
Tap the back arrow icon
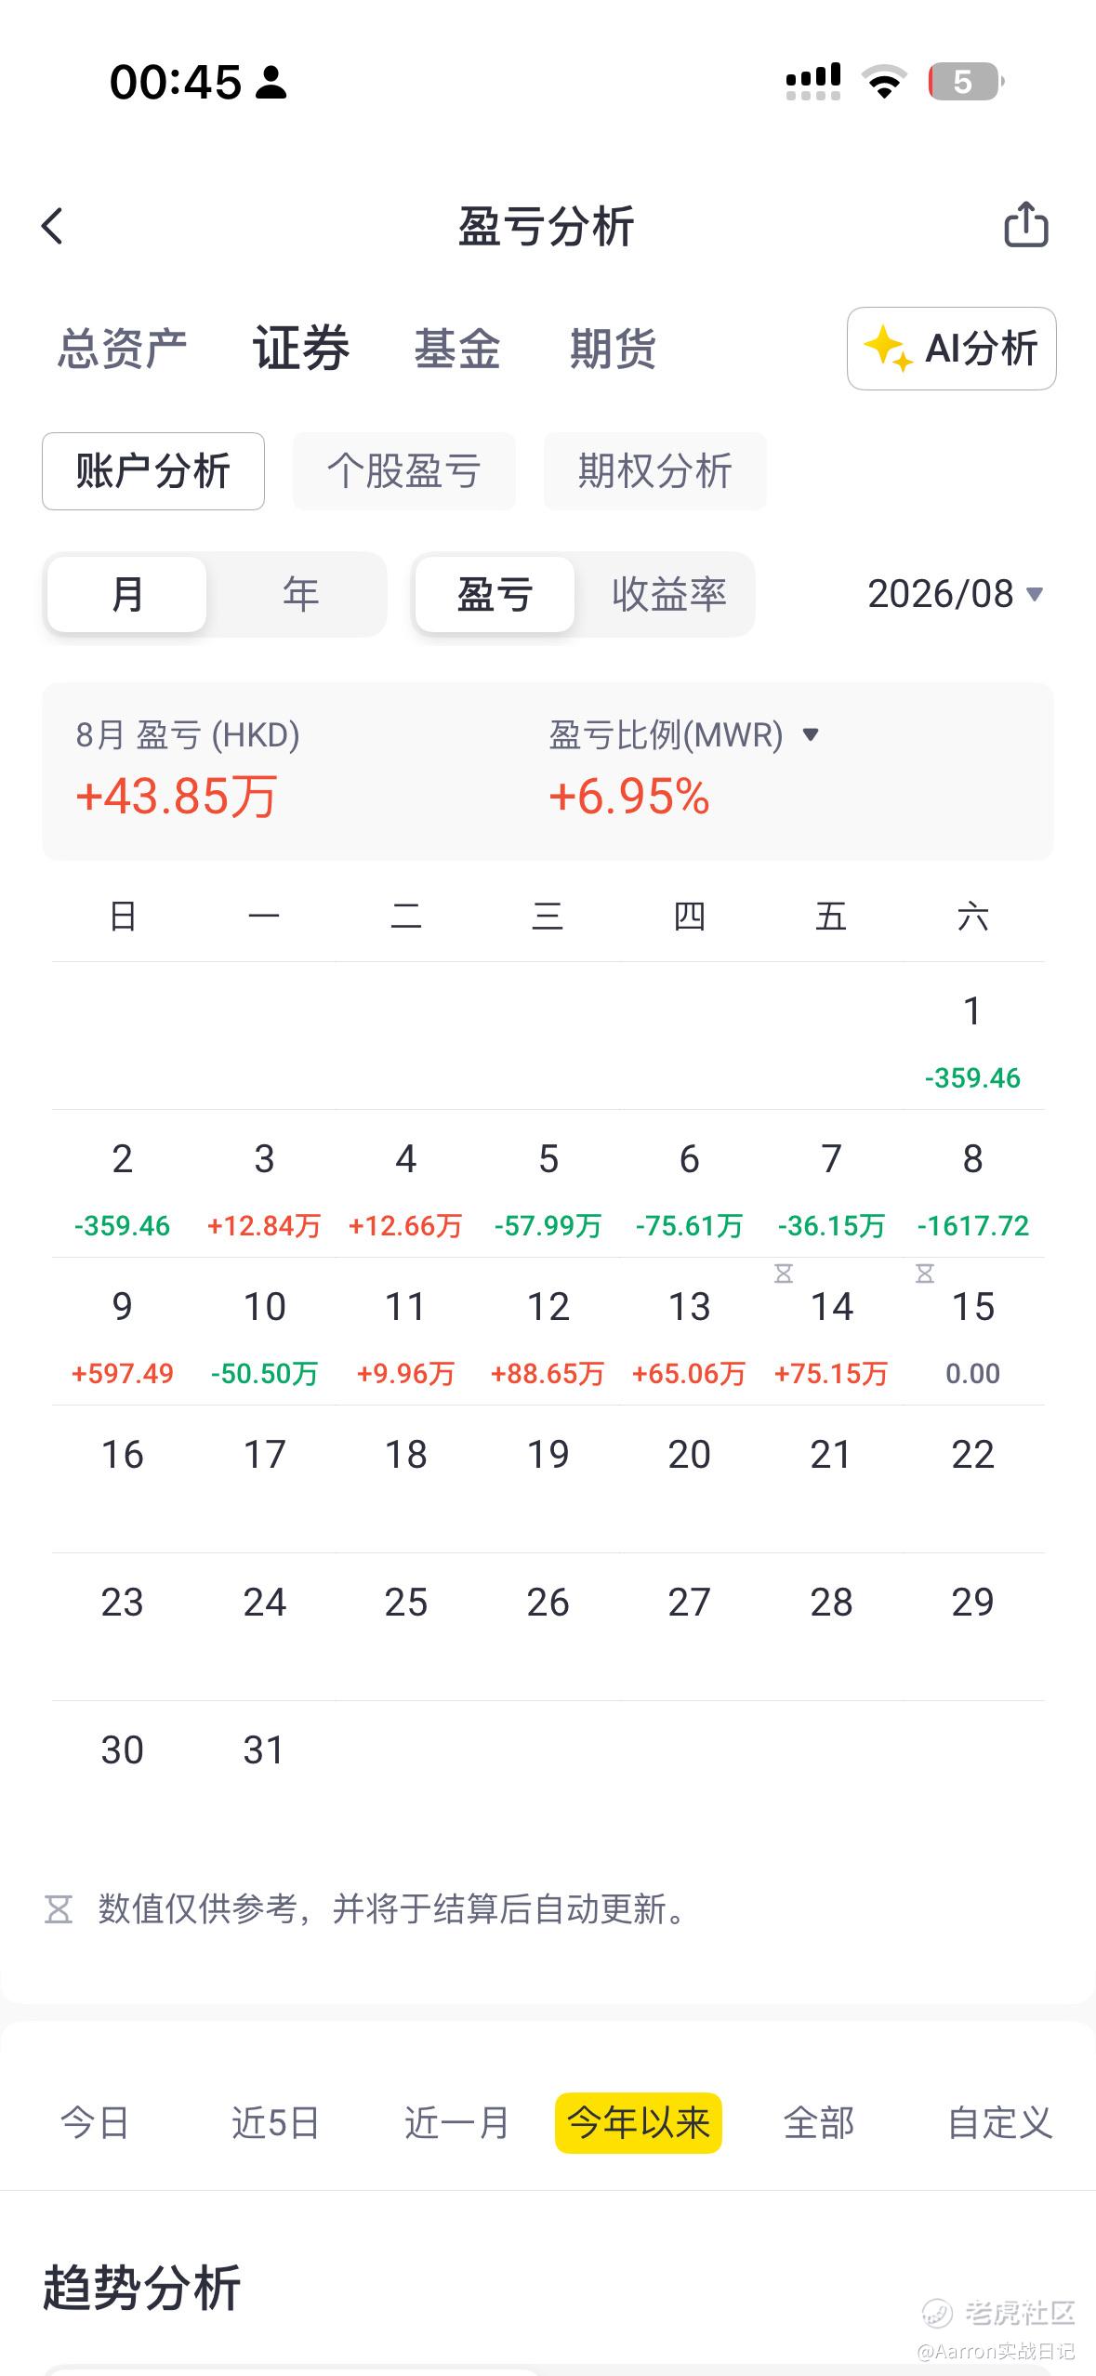[53, 226]
